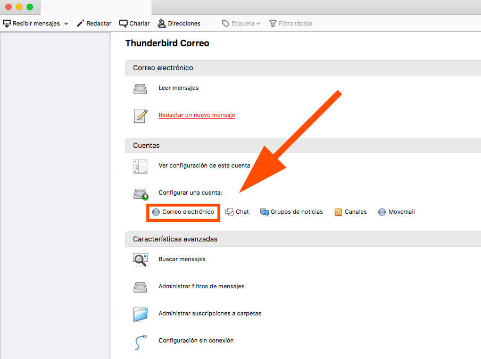Click the Configurar una cuenta drive icon
Image resolution: width=481 pixels, height=359 pixels.
coord(140,194)
